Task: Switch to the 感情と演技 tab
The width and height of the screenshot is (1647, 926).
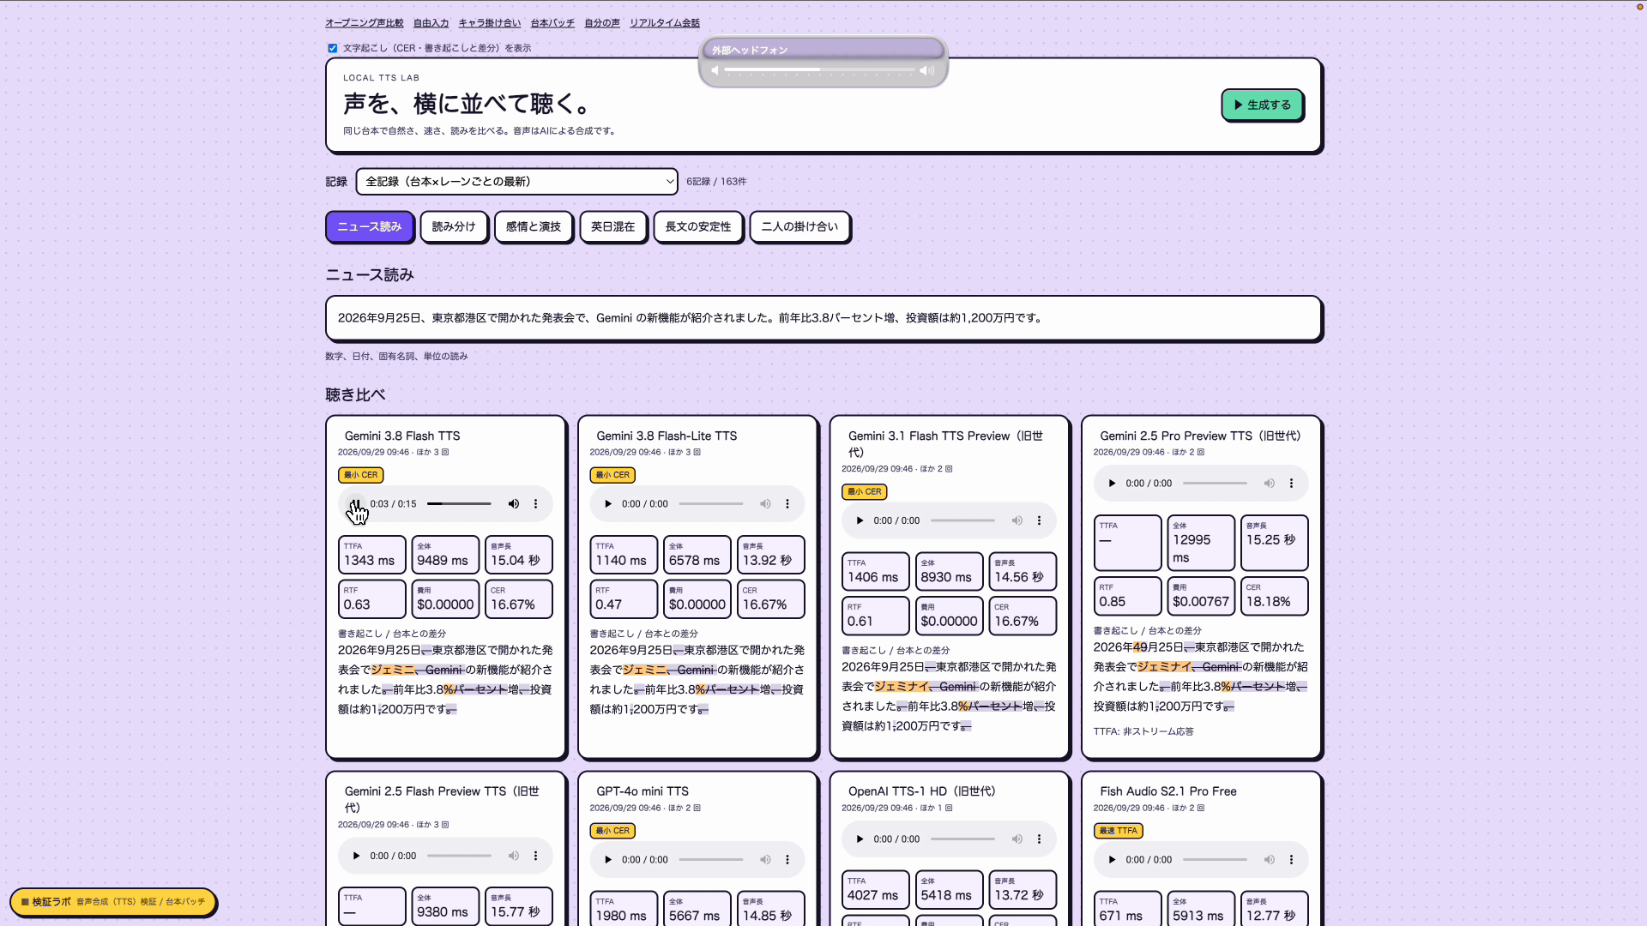Action: point(534,227)
